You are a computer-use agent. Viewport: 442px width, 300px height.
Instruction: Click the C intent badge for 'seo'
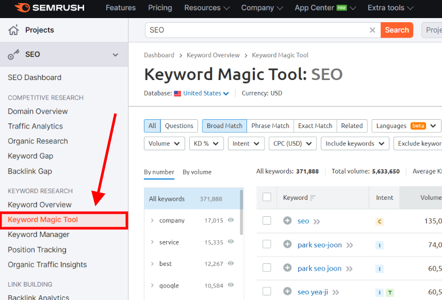(x=380, y=222)
